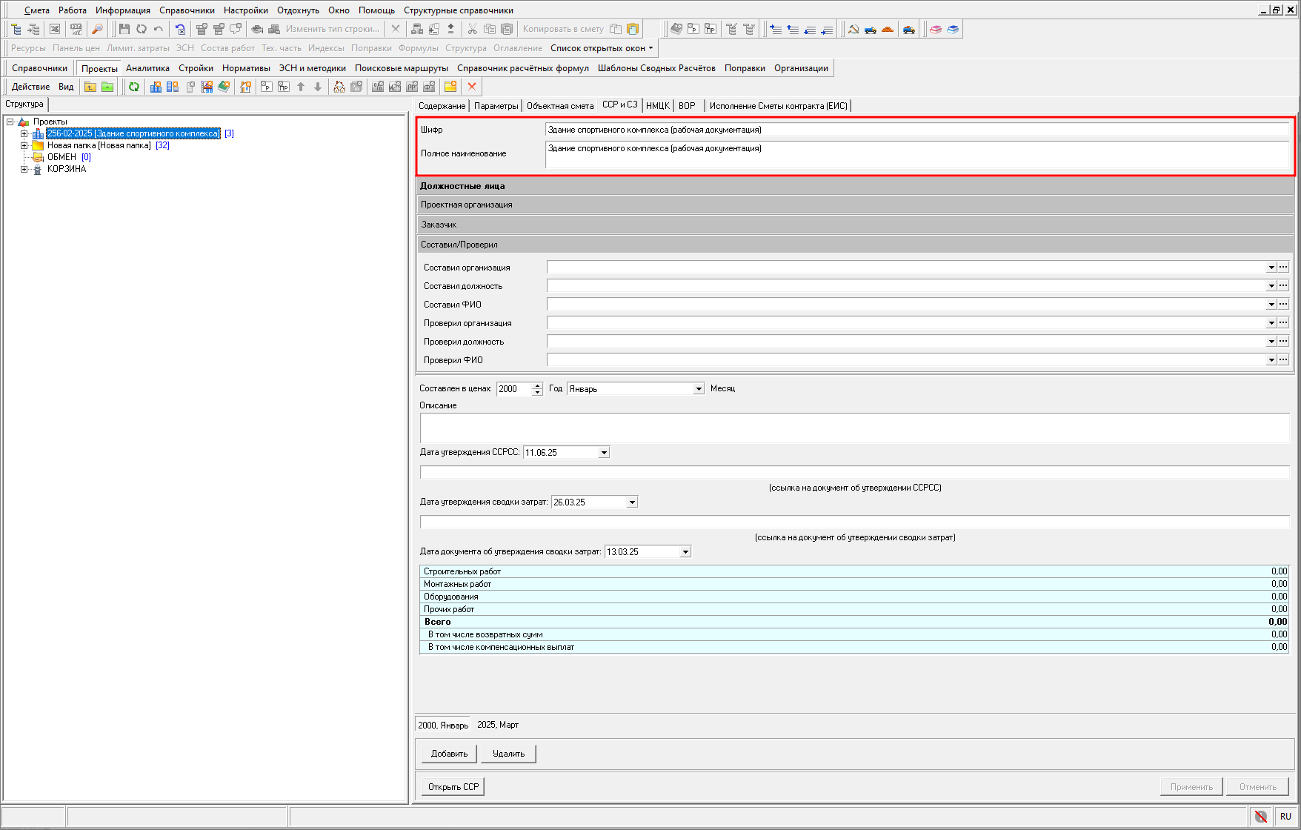Viewport: 1301px width, 830px height.
Task: Click the blue stacked books icon
Action: pyautogui.click(x=953, y=29)
